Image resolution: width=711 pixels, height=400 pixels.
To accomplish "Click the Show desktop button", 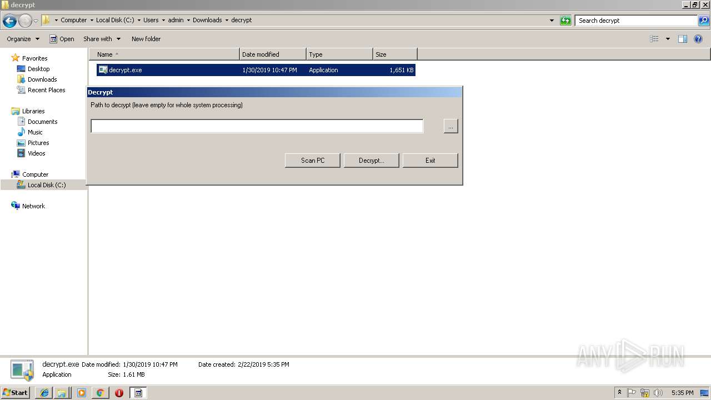I will (704, 393).
